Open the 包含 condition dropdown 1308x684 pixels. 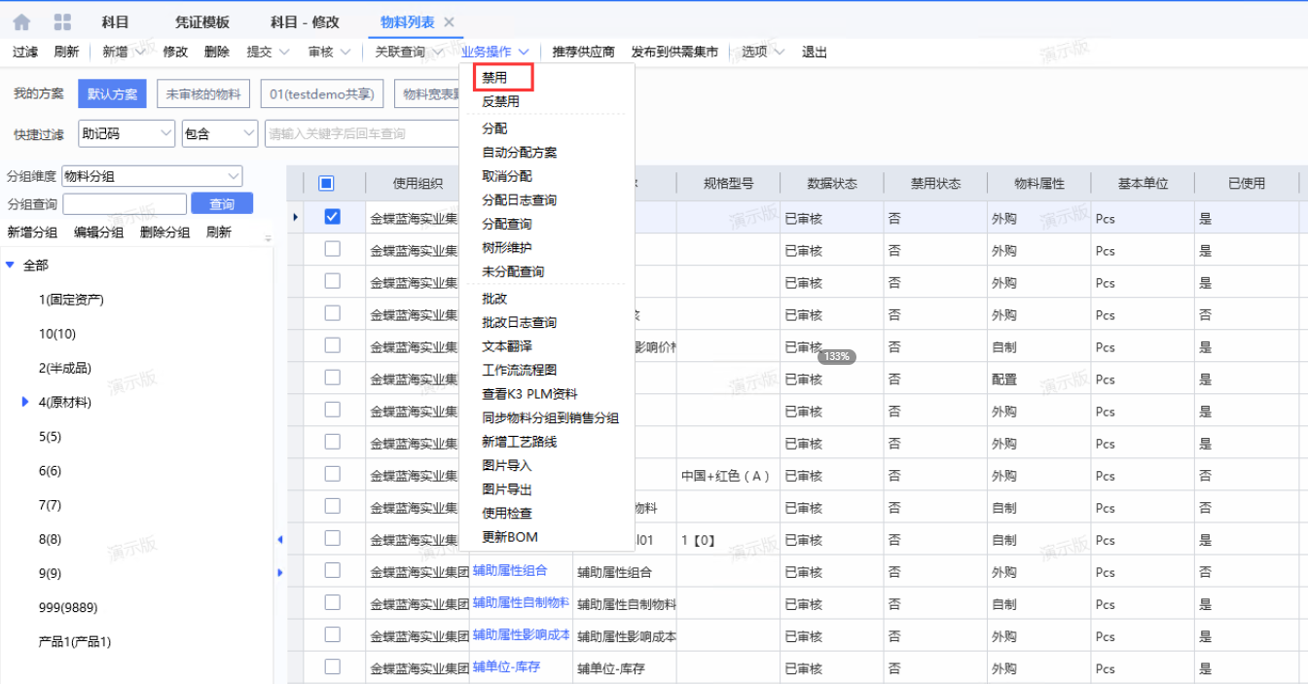tap(219, 133)
